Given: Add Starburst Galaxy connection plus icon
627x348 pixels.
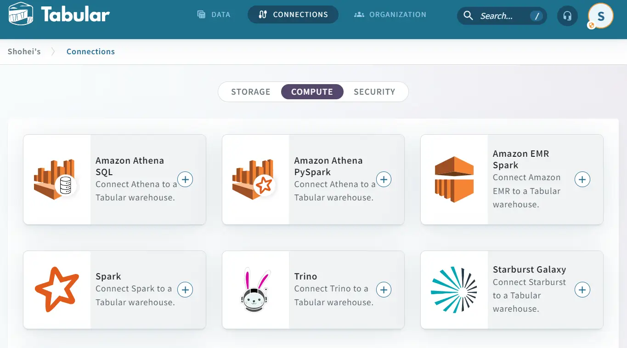Looking at the screenshot, I should click(x=582, y=290).
